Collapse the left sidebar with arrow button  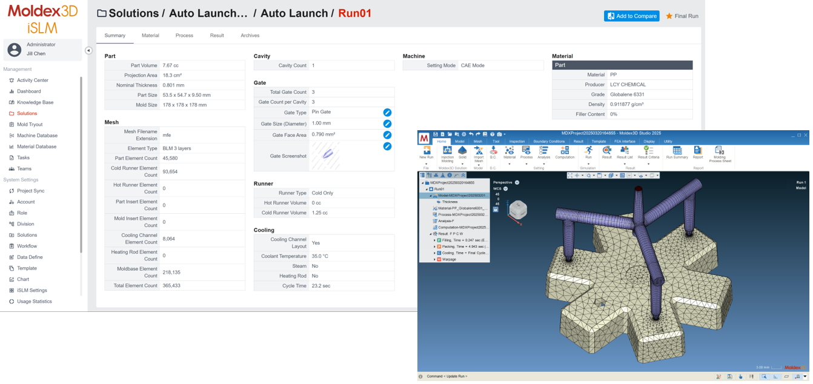pos(88,50)
